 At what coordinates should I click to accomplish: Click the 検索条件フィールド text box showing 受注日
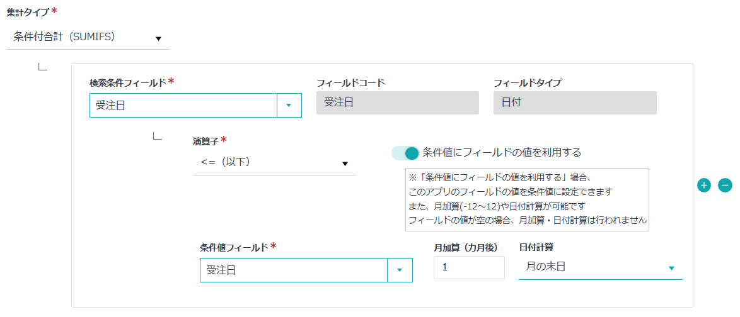tap(183, 106)
